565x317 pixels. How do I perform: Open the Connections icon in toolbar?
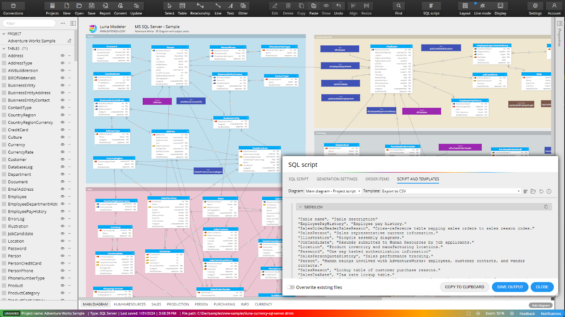[x=13, y=6]
